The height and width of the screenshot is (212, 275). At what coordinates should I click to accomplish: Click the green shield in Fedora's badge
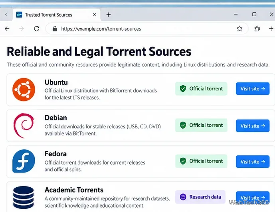click(x=183, y=161)
